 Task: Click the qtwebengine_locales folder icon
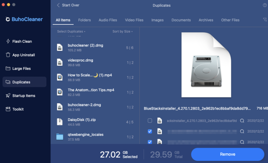click(60, 136)
